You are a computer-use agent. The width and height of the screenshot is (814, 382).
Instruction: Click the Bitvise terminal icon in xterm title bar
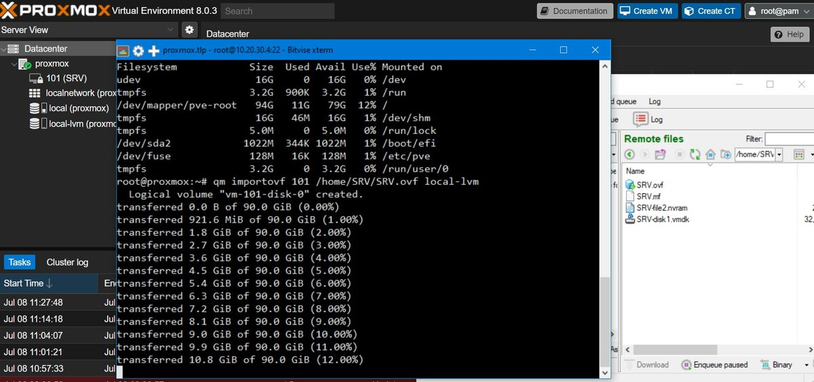(x=123, y=50)
